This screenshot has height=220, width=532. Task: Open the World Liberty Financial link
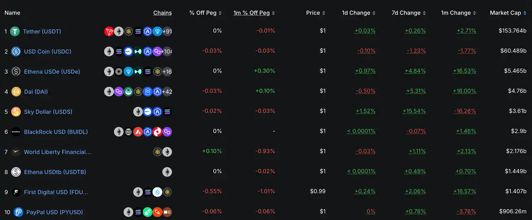(x=57, y=152)
